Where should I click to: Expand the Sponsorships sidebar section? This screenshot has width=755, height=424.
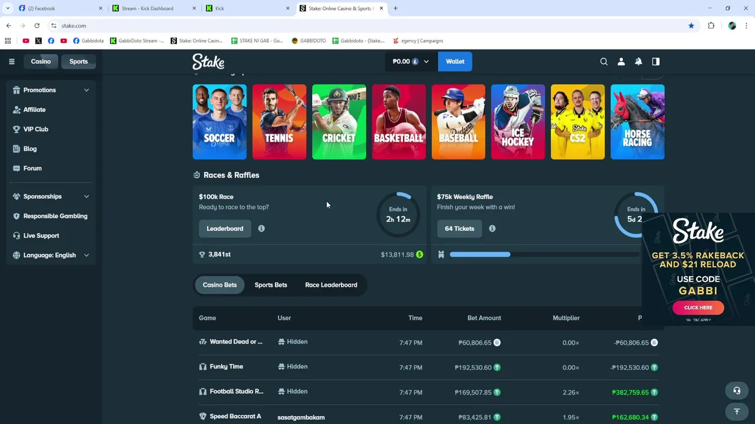[86, 197]
